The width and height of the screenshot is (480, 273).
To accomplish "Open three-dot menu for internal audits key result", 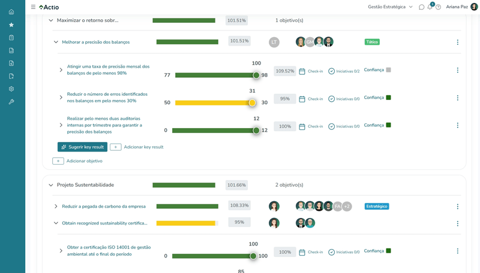I will tap(458, 125).
